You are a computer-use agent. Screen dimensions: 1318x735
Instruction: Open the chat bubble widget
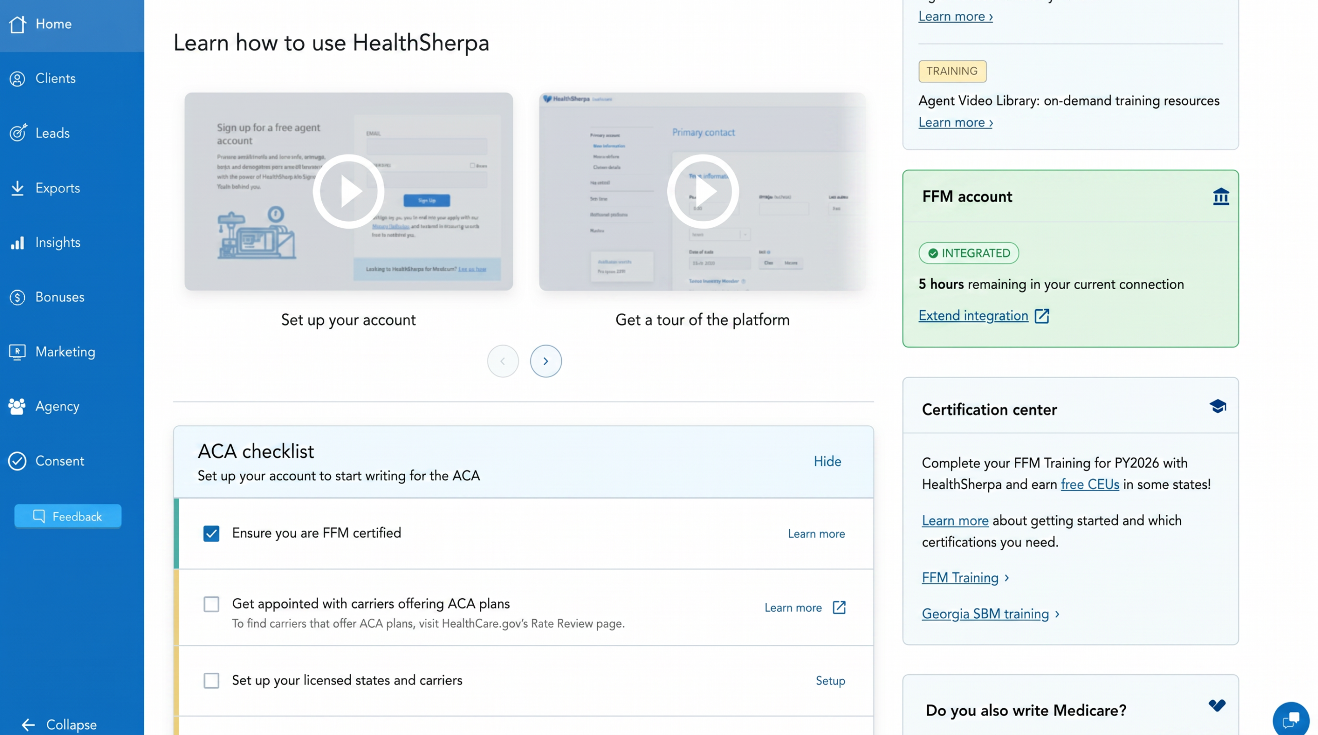point(1290,720)
